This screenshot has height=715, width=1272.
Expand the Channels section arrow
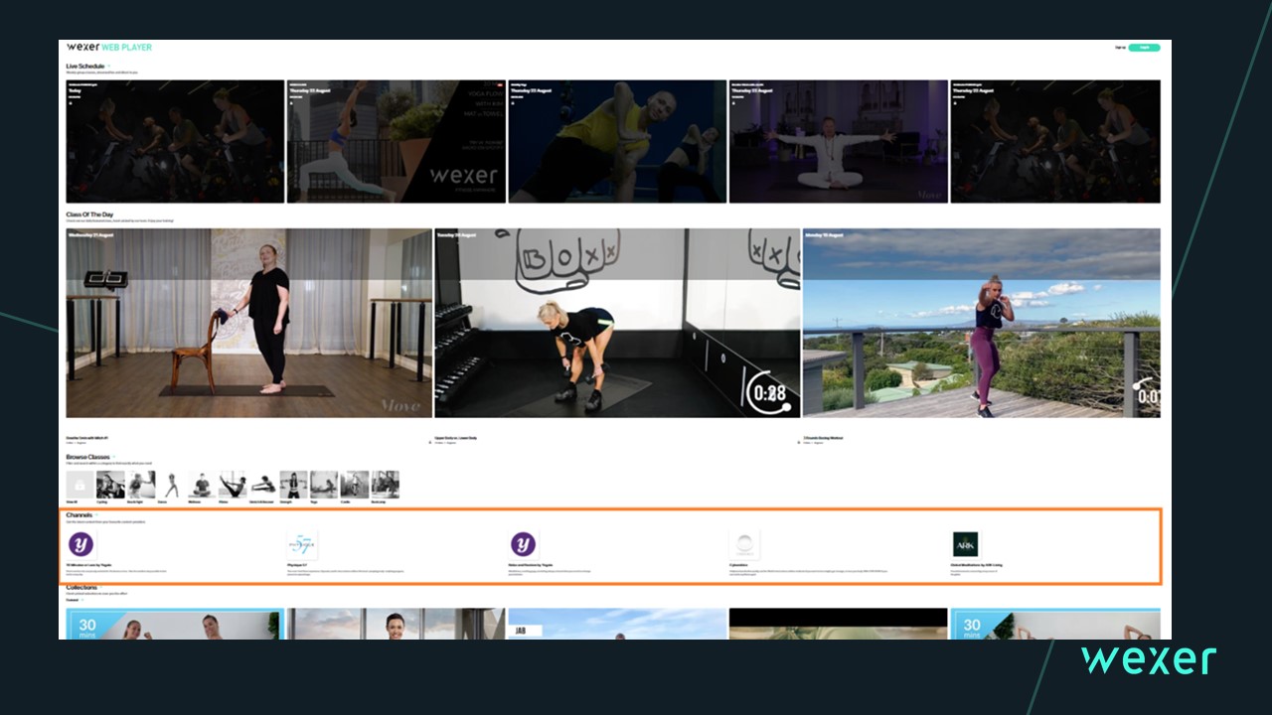[x=96, y=515]
